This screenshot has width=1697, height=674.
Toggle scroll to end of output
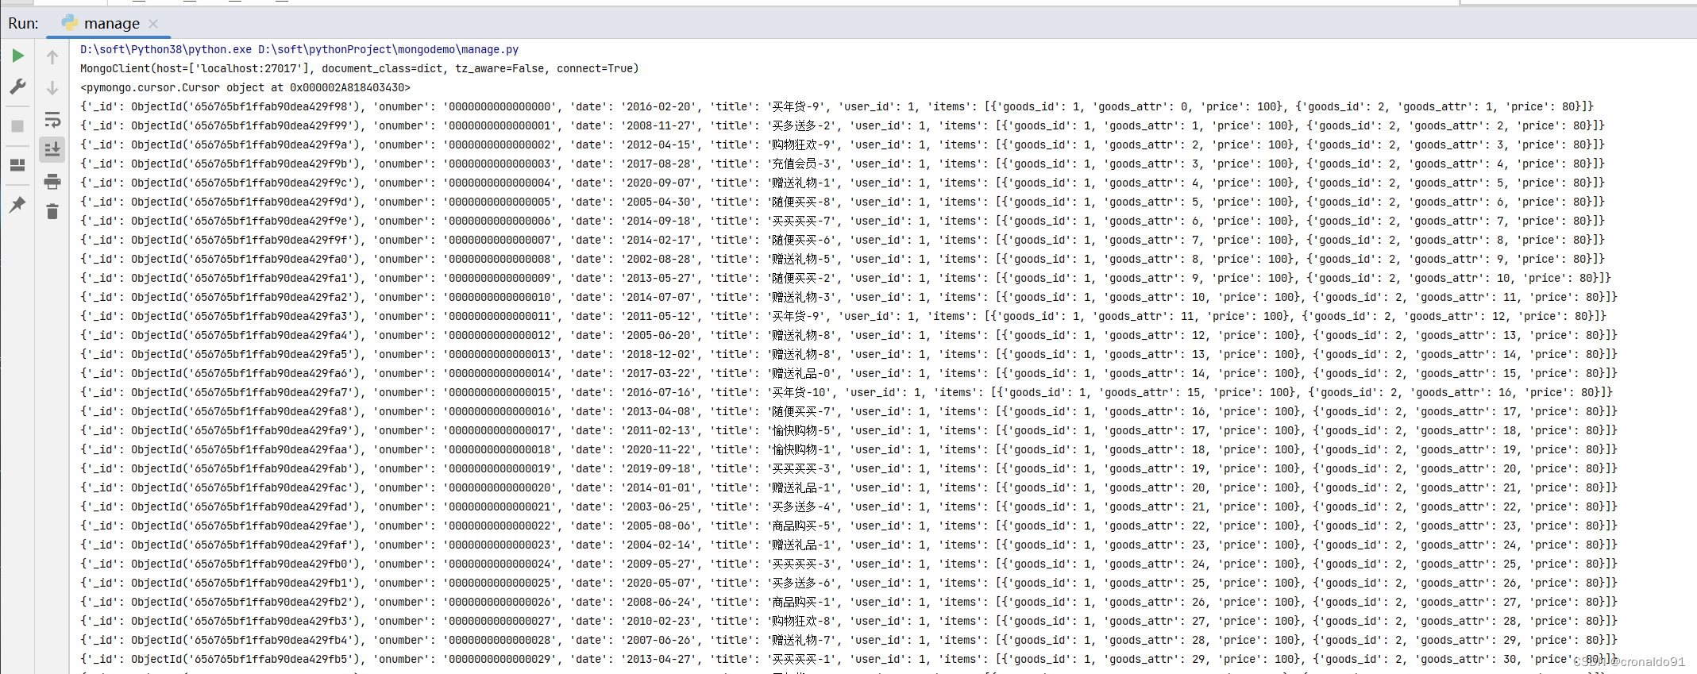pyautogui.click(x=52, y=148)
